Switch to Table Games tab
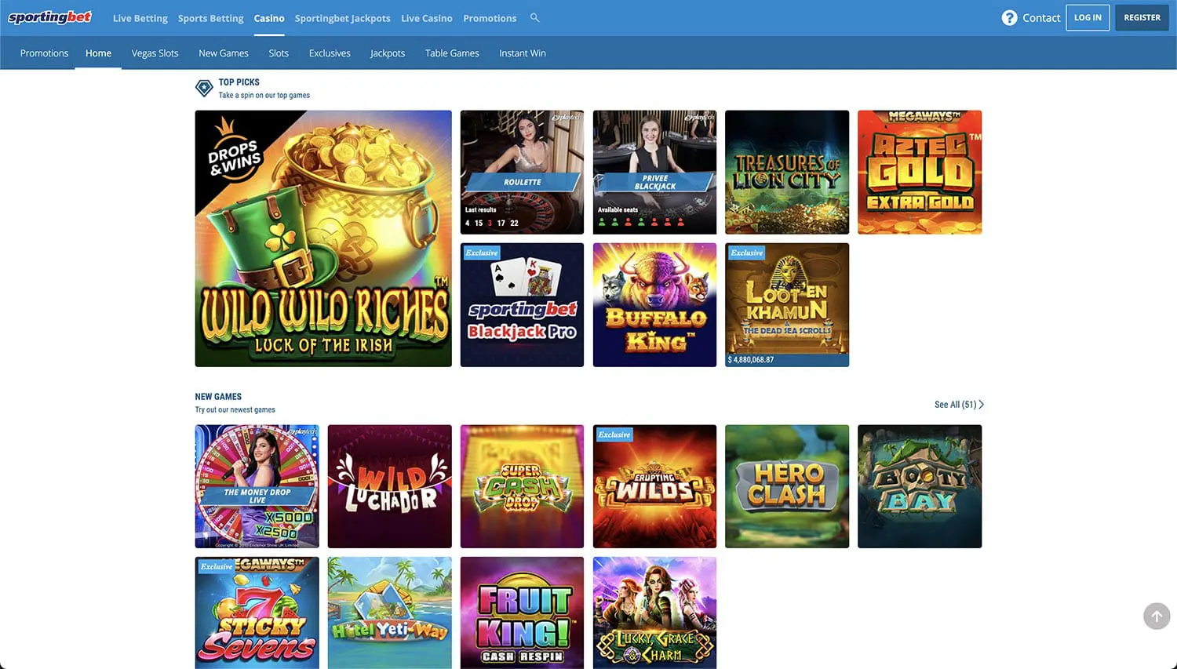This screenshot has height=669, width=1177. click(452, 53)
